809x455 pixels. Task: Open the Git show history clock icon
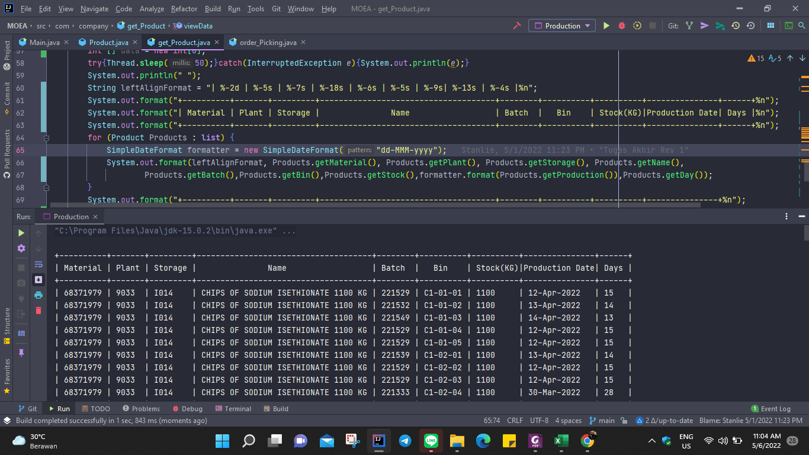[735, 25]
